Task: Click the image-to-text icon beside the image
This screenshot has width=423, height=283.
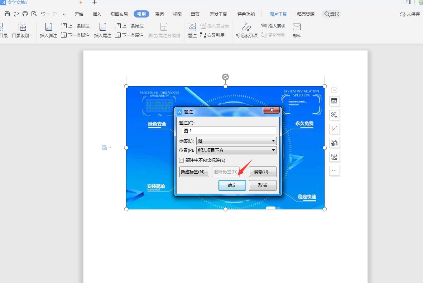Action: click(334, 143)
